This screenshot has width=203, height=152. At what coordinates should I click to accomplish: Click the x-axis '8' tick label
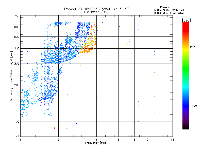point(134,140)
